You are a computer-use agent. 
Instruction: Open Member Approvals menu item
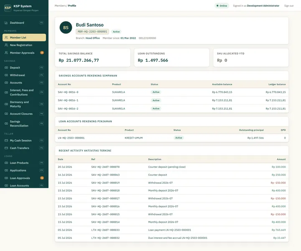tap(24, 53)
